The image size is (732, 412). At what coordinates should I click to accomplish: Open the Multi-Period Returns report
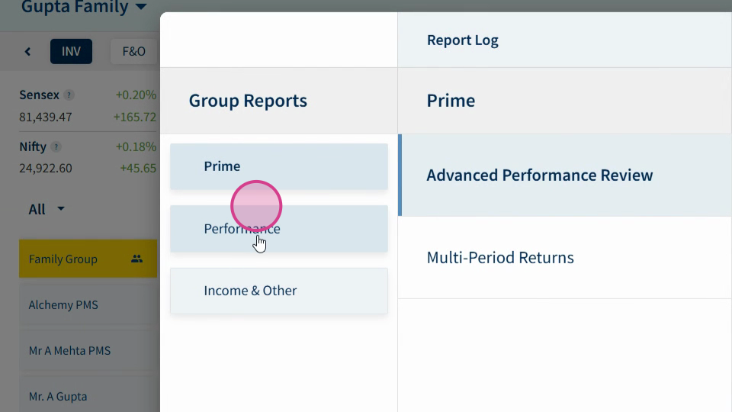point(565,257)
